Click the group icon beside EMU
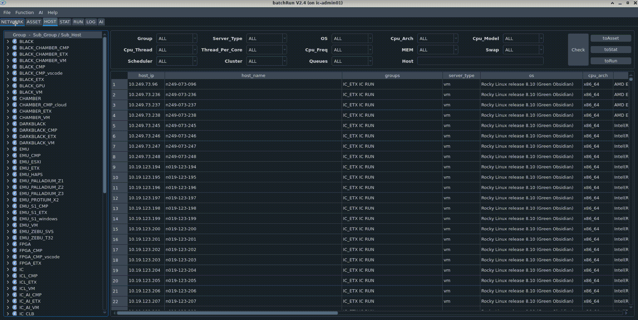This screenshot has height=320, width=638. click(14, 149)
